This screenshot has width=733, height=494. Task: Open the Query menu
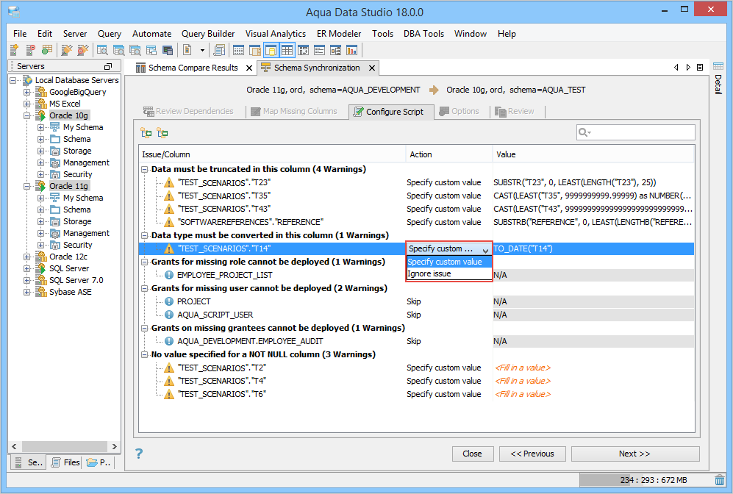(110, 34)
